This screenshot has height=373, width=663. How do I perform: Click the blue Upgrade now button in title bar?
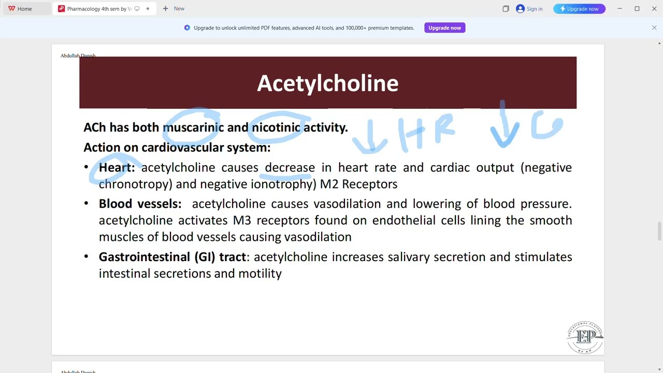pyautogui.click(x=579, y=9)
